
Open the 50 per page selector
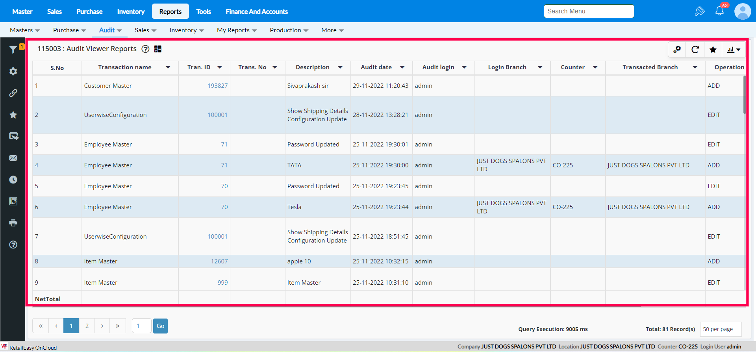[720, 329]
